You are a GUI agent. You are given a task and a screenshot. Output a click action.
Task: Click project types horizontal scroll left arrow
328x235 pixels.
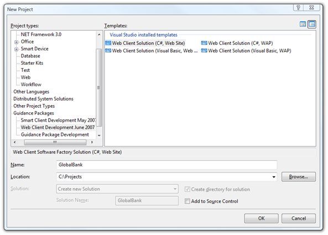[14, 142]
